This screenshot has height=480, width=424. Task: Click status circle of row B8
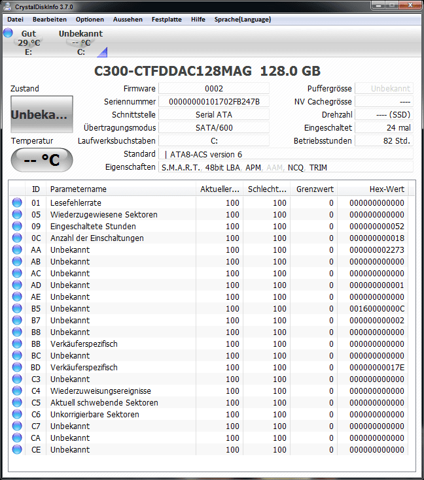tap(17, 332)
